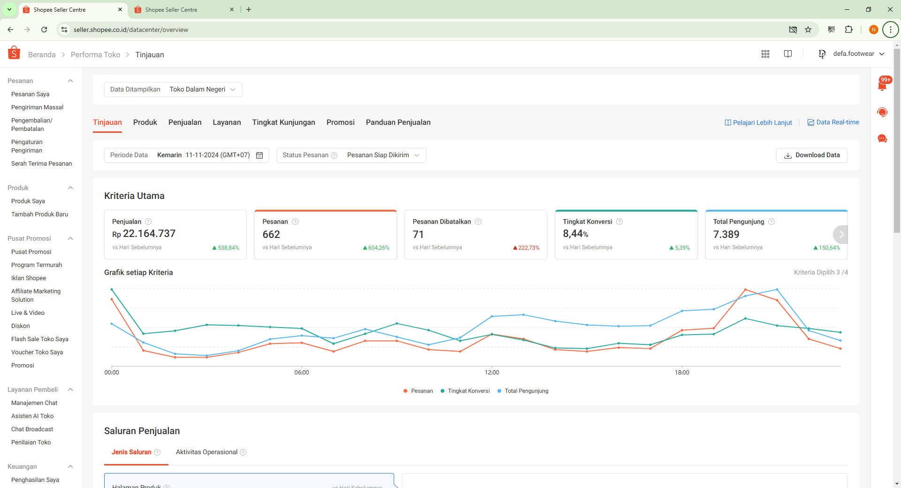Click the Aktivitas Operasional help icon
The height and width of the screenshot is (488, 901).
(243, 452)
